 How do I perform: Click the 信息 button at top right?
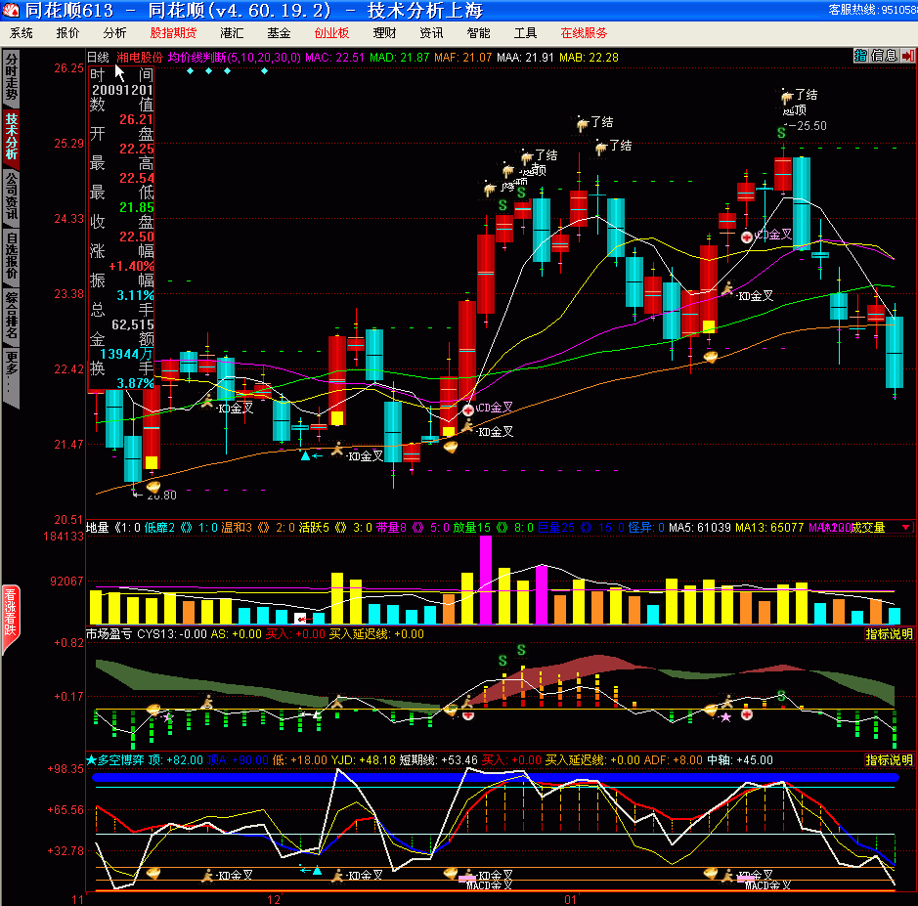(884, 56)
